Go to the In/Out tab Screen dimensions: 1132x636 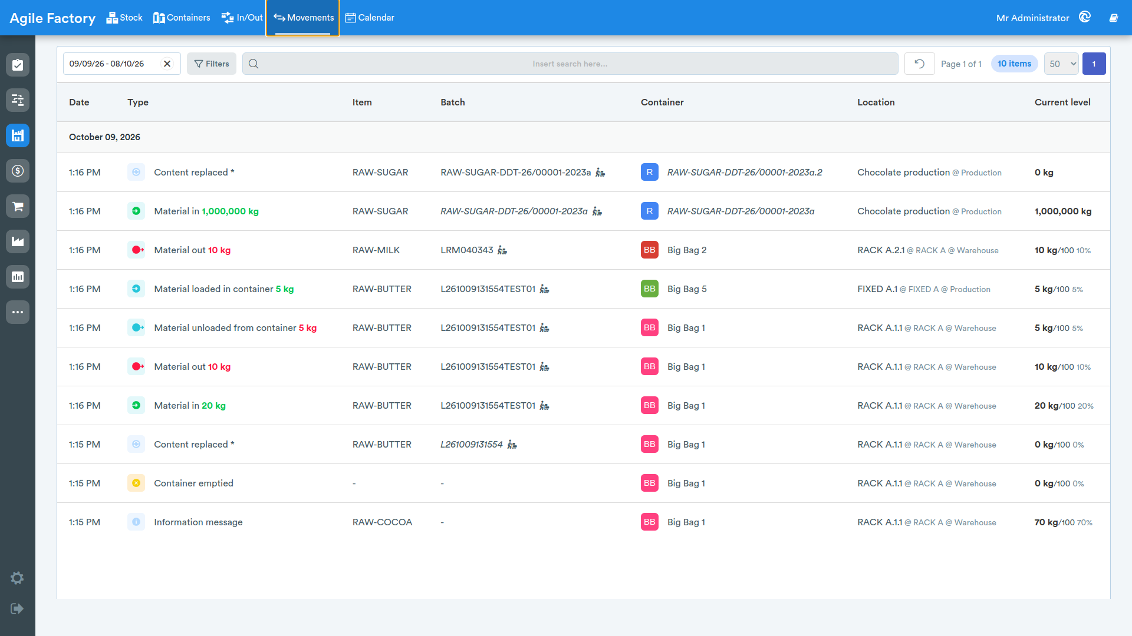pos(242,18)
